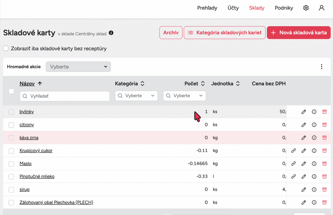Image resolution: width=333 pixels, height=215 pixels.
Task: Archive the bylinky stock card
Action: 324,112
